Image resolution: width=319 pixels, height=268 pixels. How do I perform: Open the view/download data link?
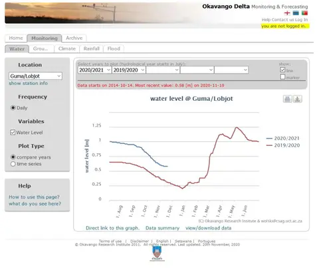click(x=209, y=228)
